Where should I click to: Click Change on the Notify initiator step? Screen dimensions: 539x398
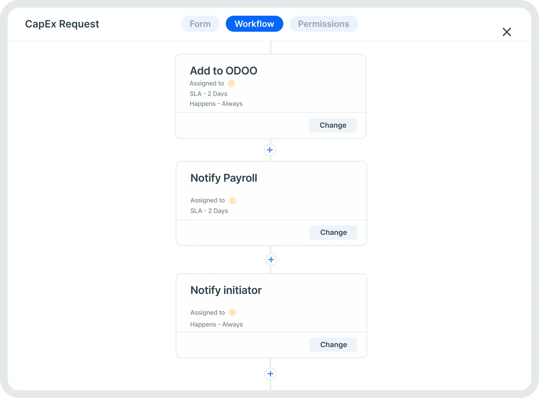[333, 345]
